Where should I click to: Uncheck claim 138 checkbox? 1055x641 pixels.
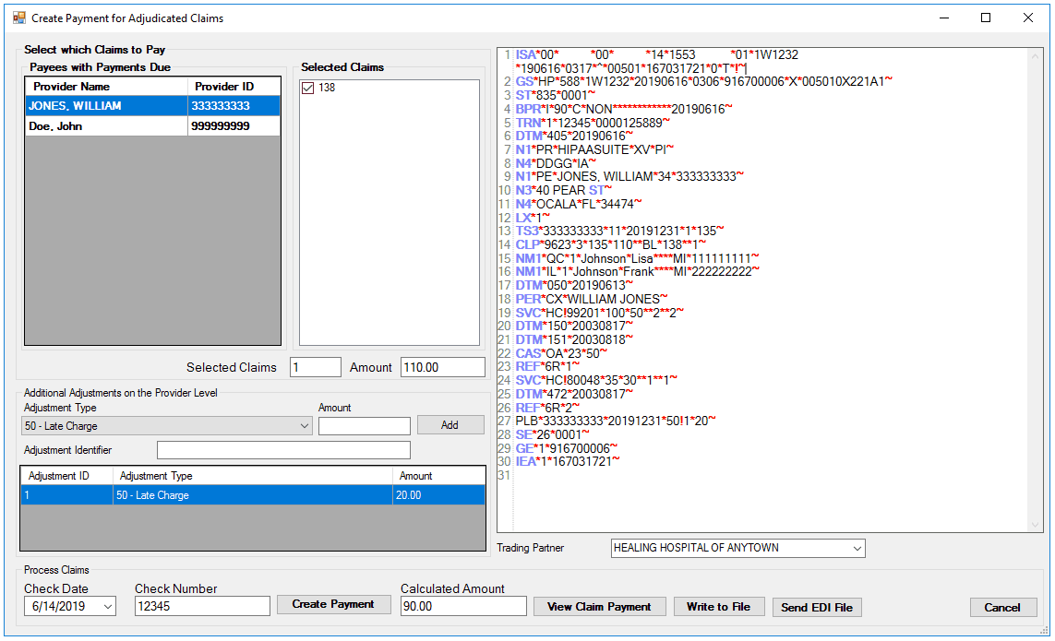[308, 89]
